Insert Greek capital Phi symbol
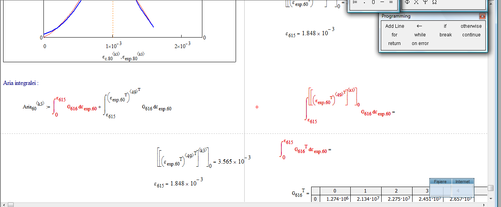The height and width of the screenshot is (207, 501). 407,2
